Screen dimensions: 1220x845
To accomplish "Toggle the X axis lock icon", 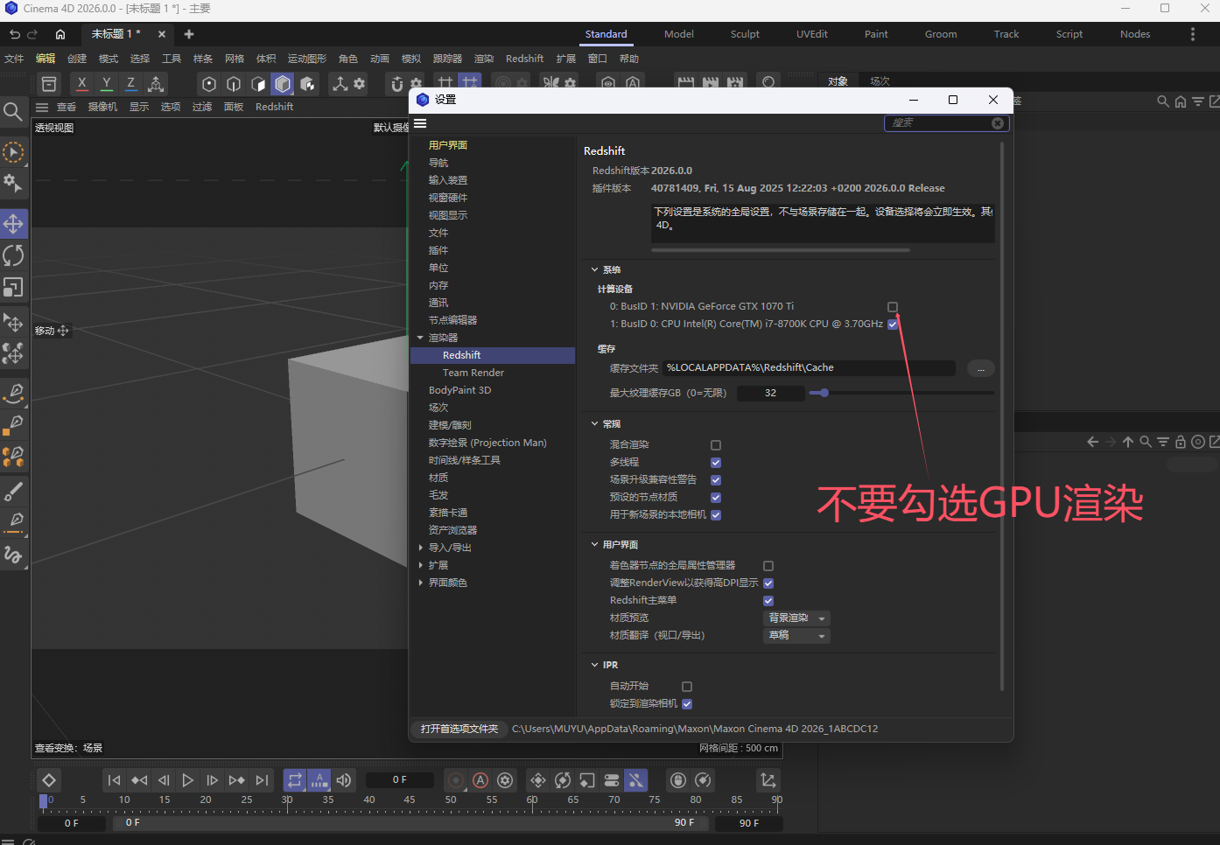I will pyautogui.click(x=82, y=83).
